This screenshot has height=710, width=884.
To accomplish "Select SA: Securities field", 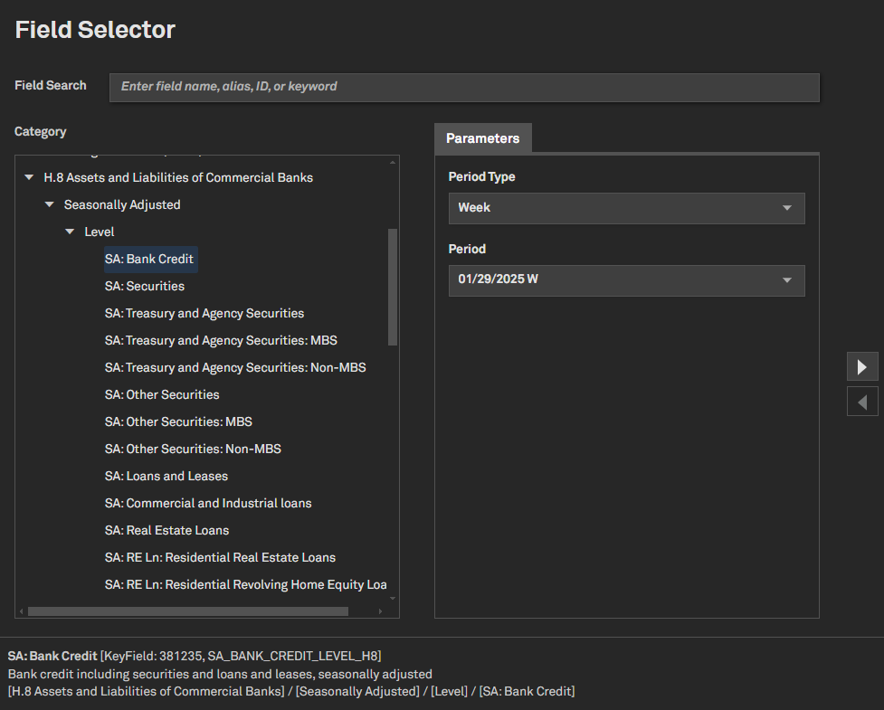I will (145, 287).
